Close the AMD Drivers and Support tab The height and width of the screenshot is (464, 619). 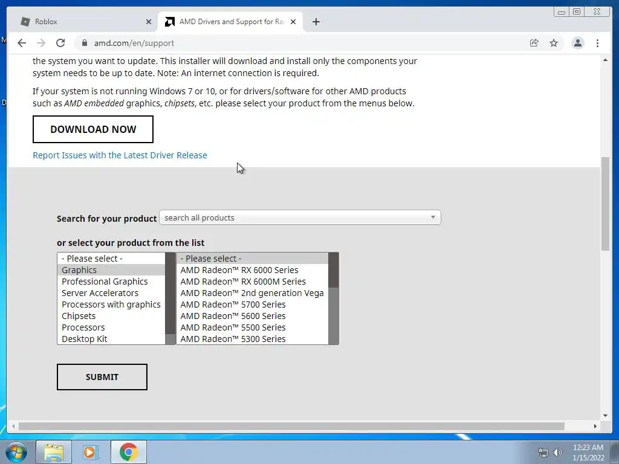pos(293,22)
